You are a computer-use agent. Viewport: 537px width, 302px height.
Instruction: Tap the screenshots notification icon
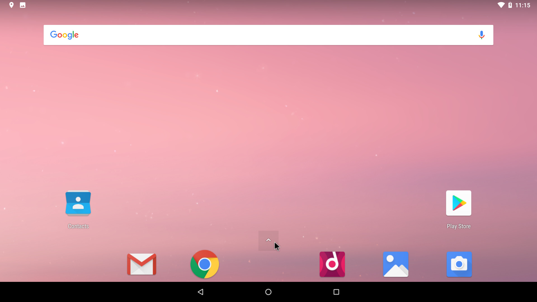click(22, 5)
